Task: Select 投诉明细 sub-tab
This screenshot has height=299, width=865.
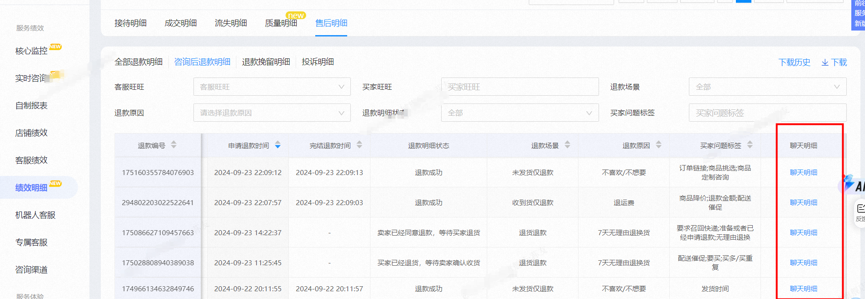Action: click(x=318, y=62)
